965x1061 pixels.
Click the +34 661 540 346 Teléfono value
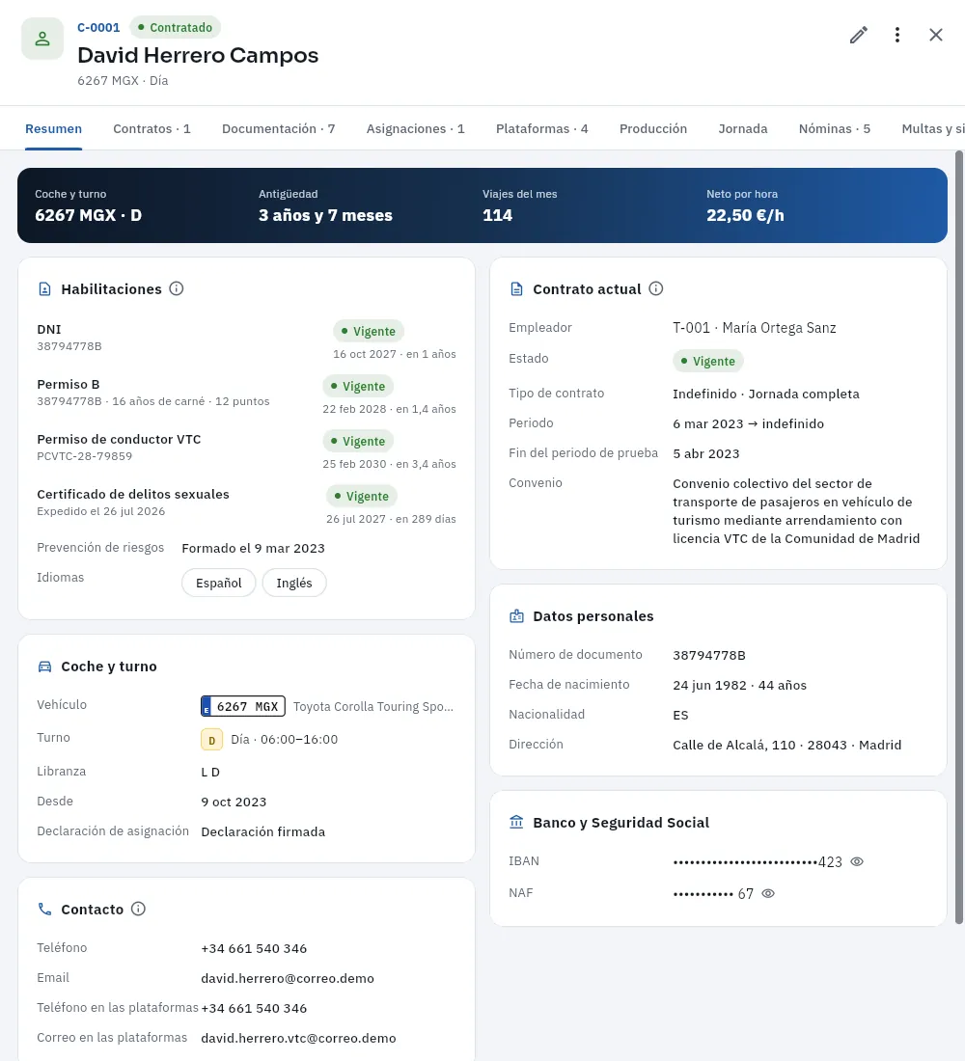point(254,949)
